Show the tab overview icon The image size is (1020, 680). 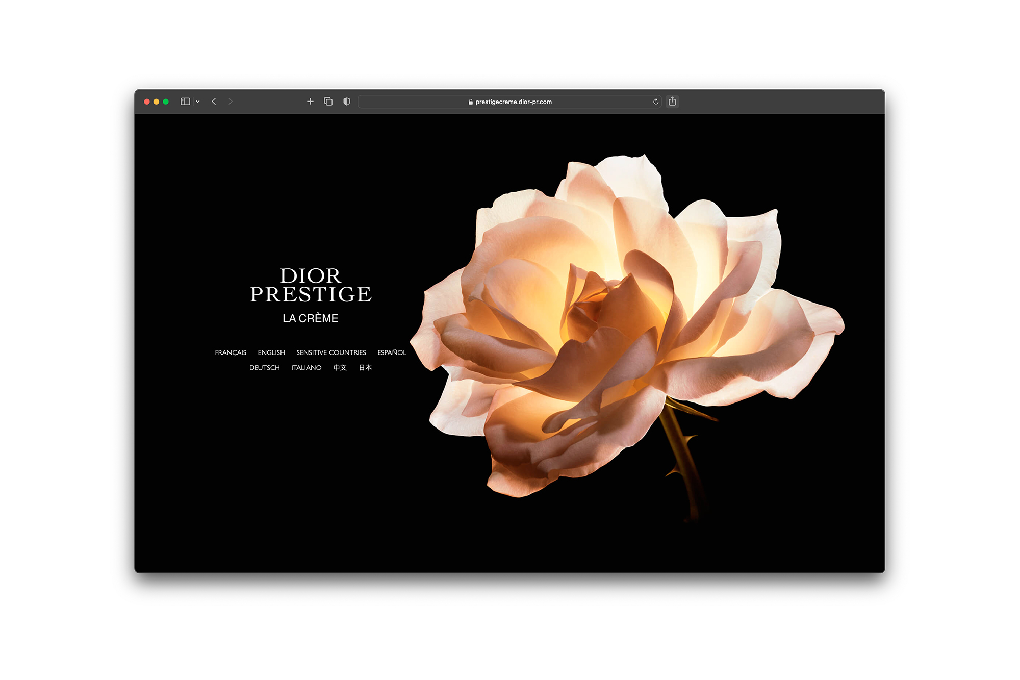tap(328, 102)
